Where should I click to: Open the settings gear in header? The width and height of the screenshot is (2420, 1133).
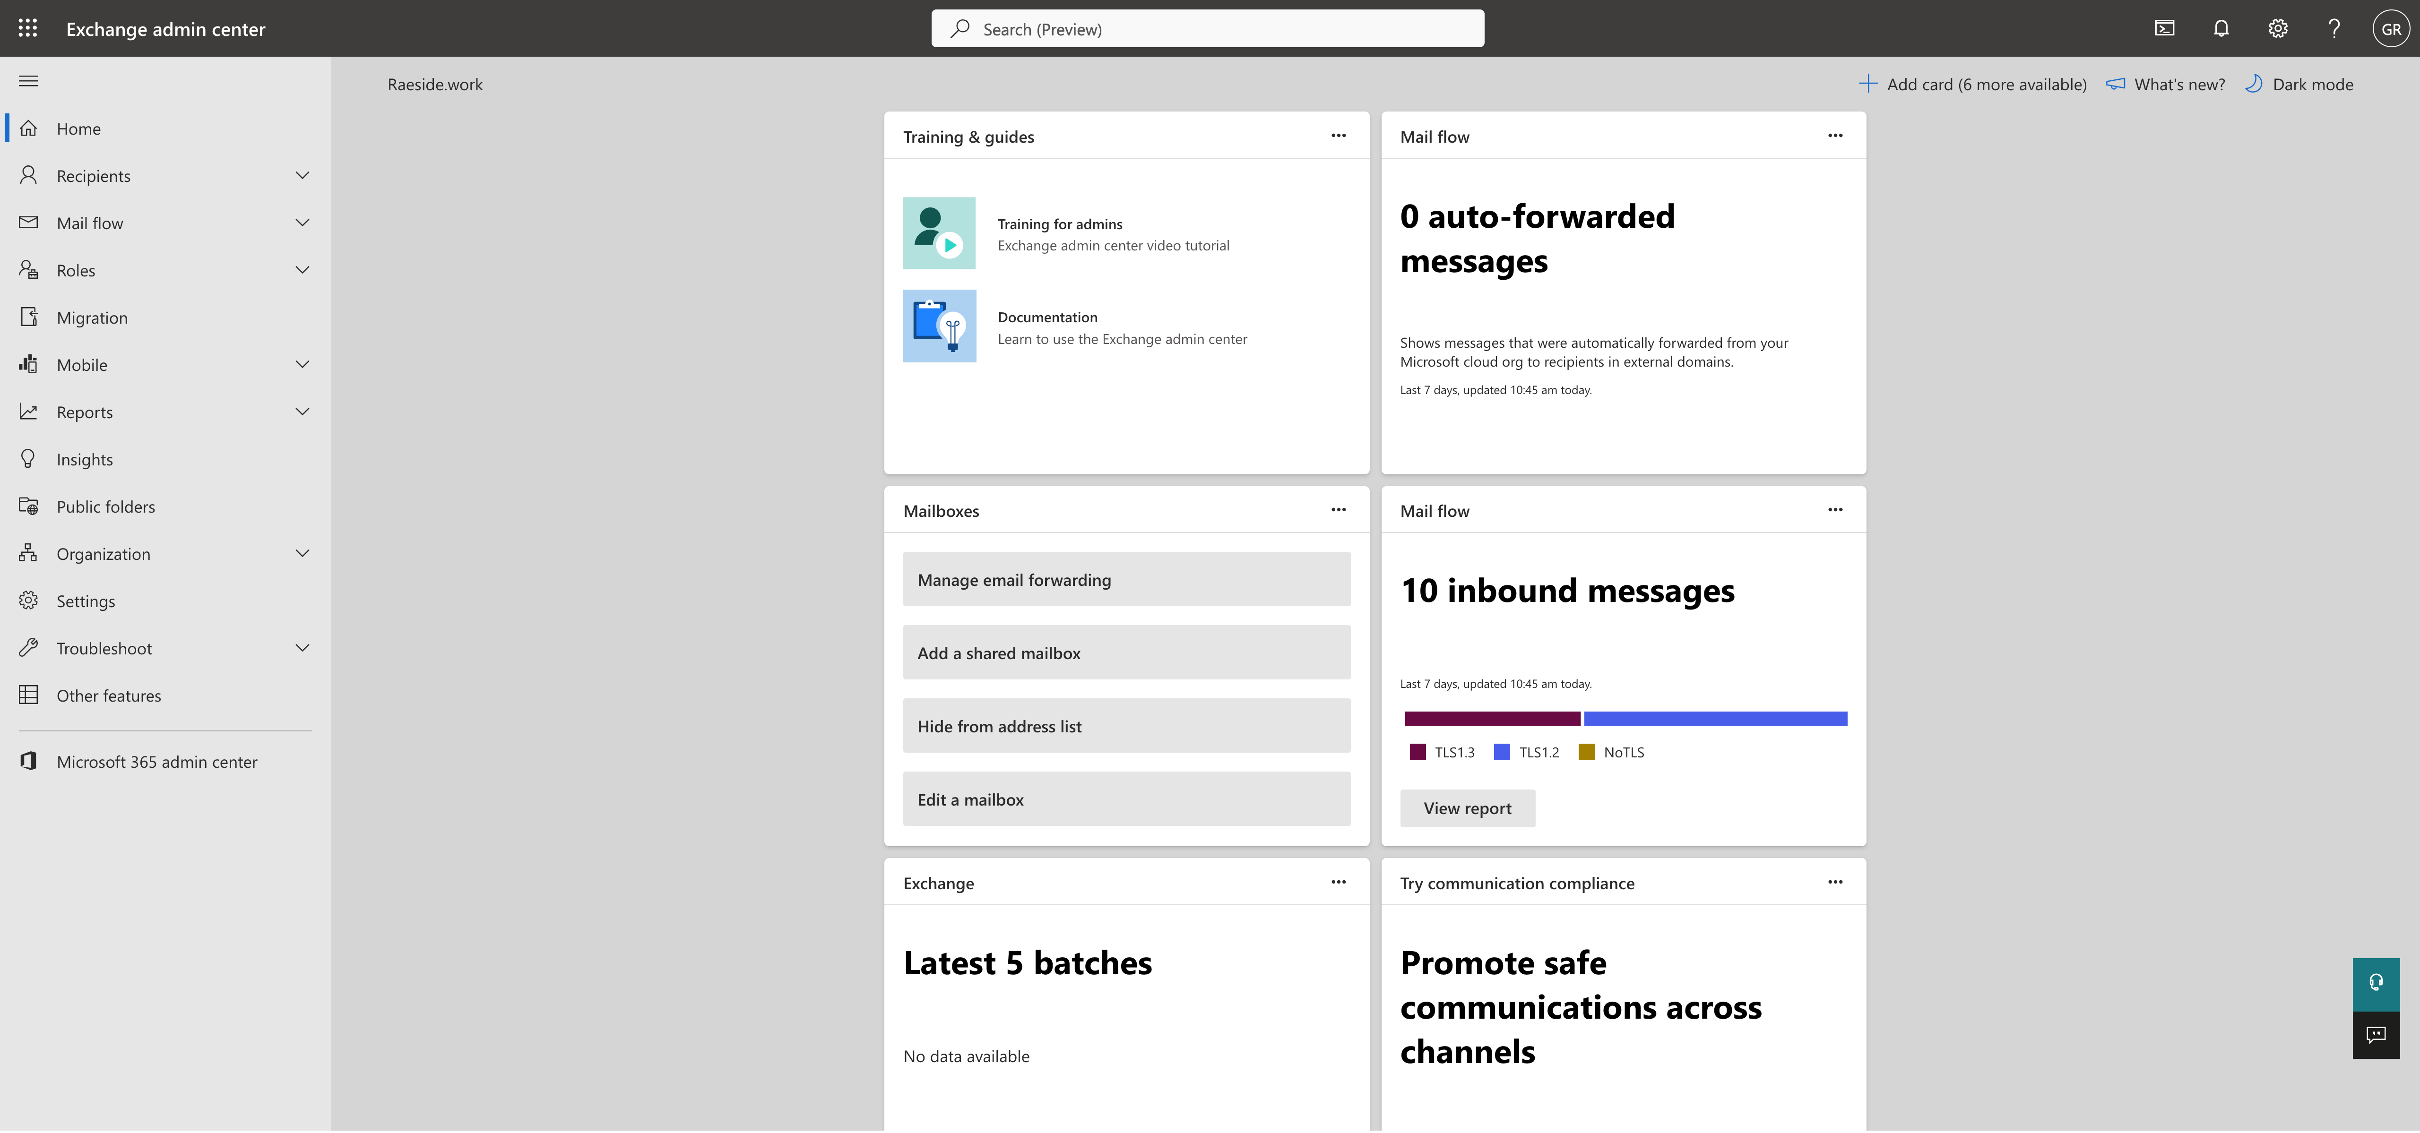2277,28
